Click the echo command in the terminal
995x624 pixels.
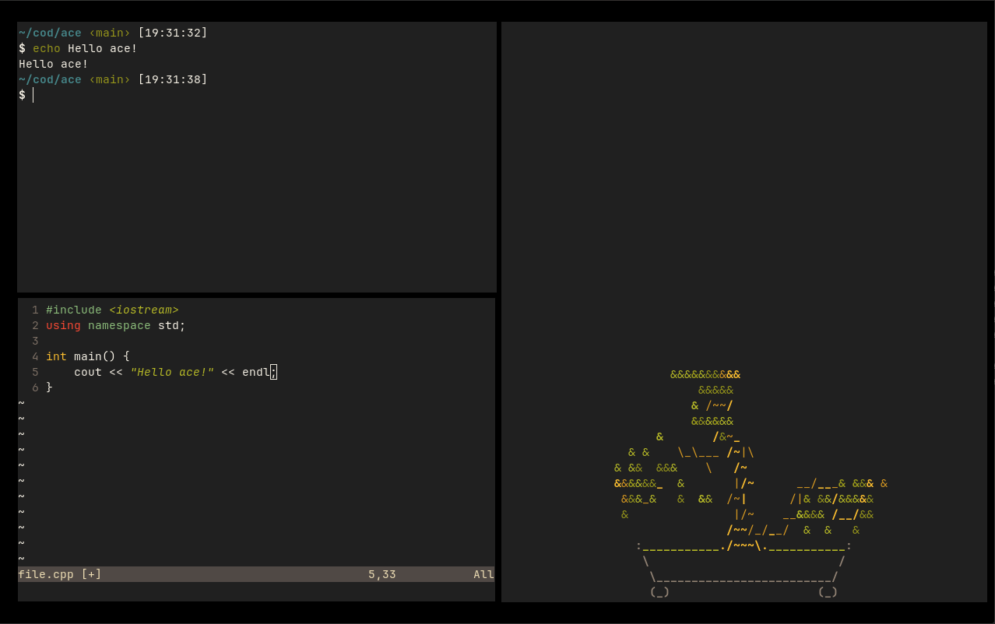click(47, 48)
